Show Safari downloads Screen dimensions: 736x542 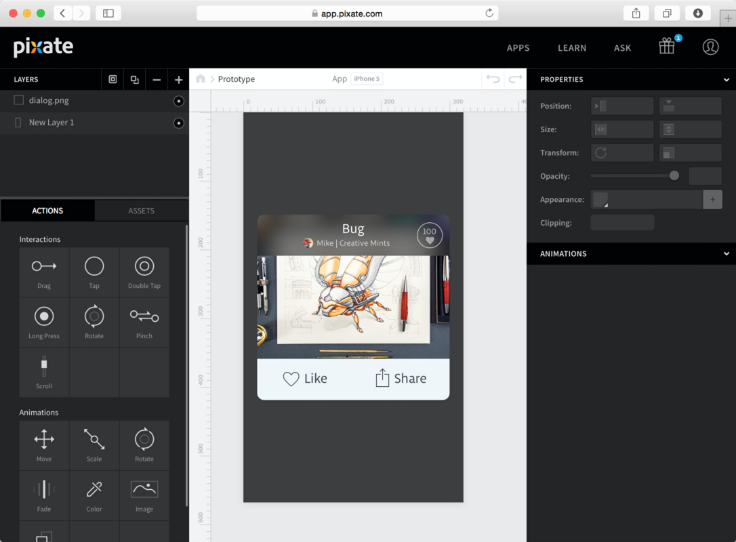(698, 13)
